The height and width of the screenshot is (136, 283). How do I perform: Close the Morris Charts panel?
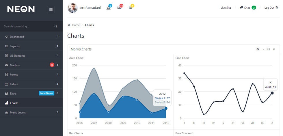[274, 49]
